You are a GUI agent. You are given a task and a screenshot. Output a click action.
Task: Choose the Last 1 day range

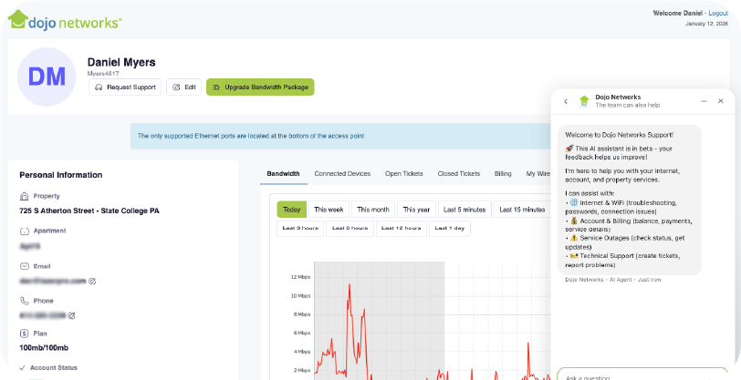pyautogui.click(x=450, y=228)
